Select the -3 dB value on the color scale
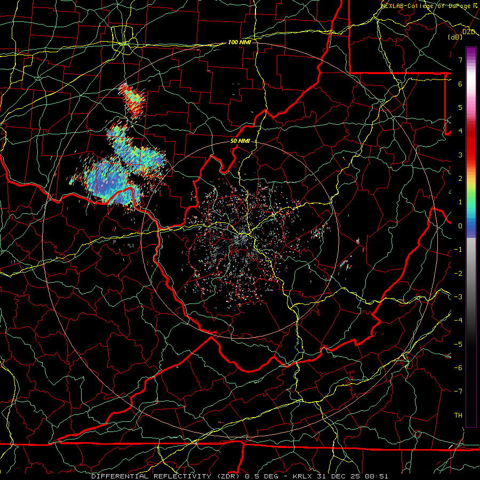480x480 pixels. (x=458, y=297)
